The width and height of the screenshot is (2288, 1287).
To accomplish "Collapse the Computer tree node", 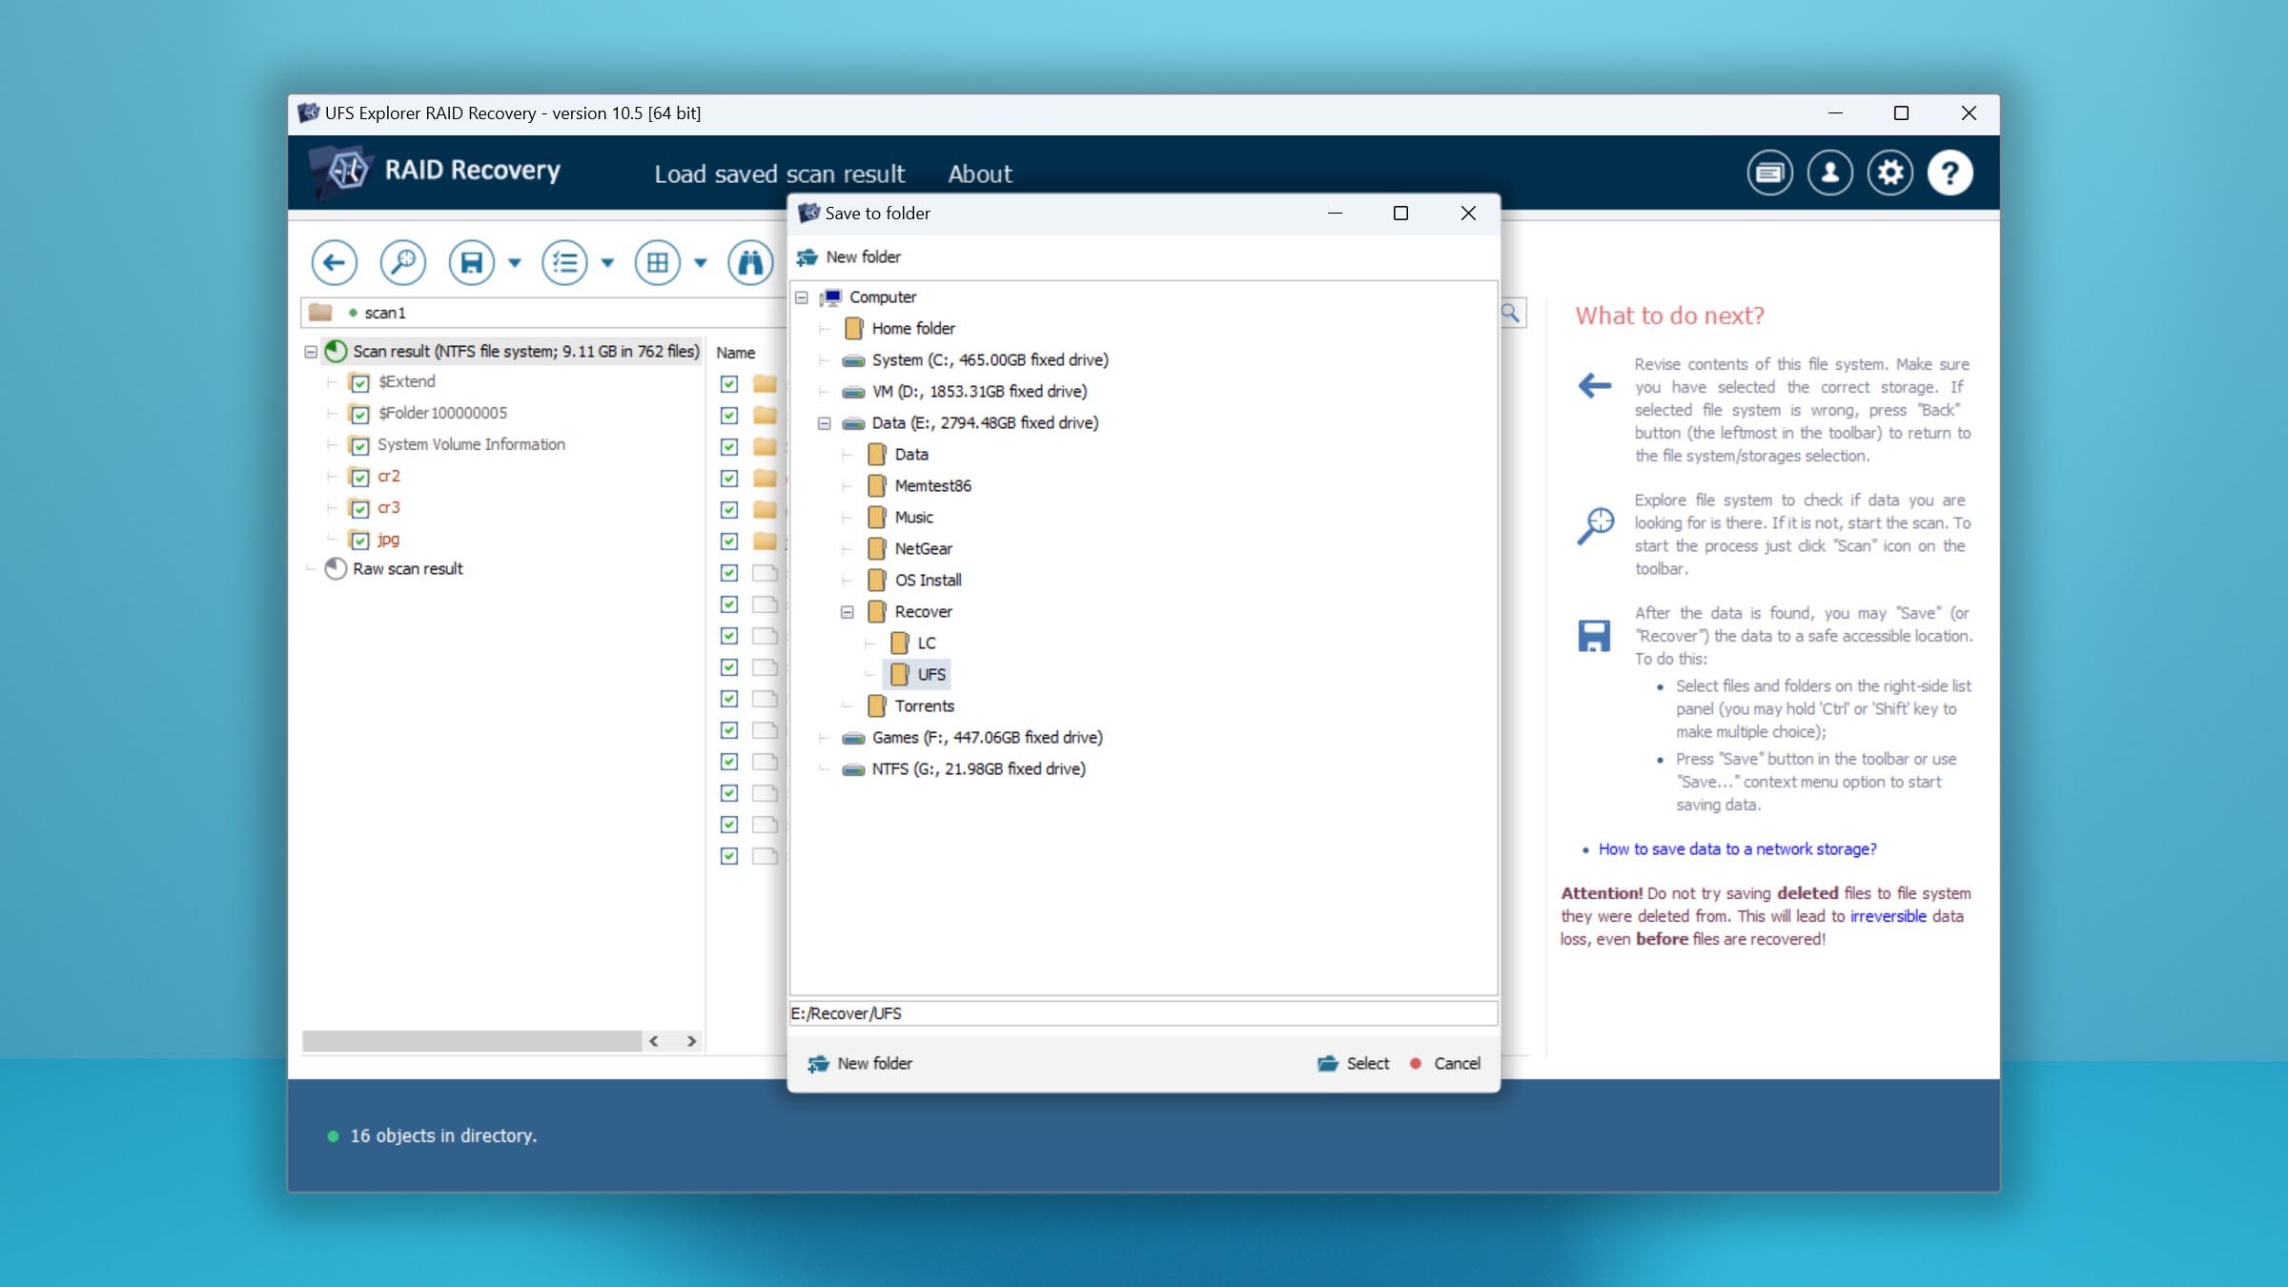I will pos(802,297).
